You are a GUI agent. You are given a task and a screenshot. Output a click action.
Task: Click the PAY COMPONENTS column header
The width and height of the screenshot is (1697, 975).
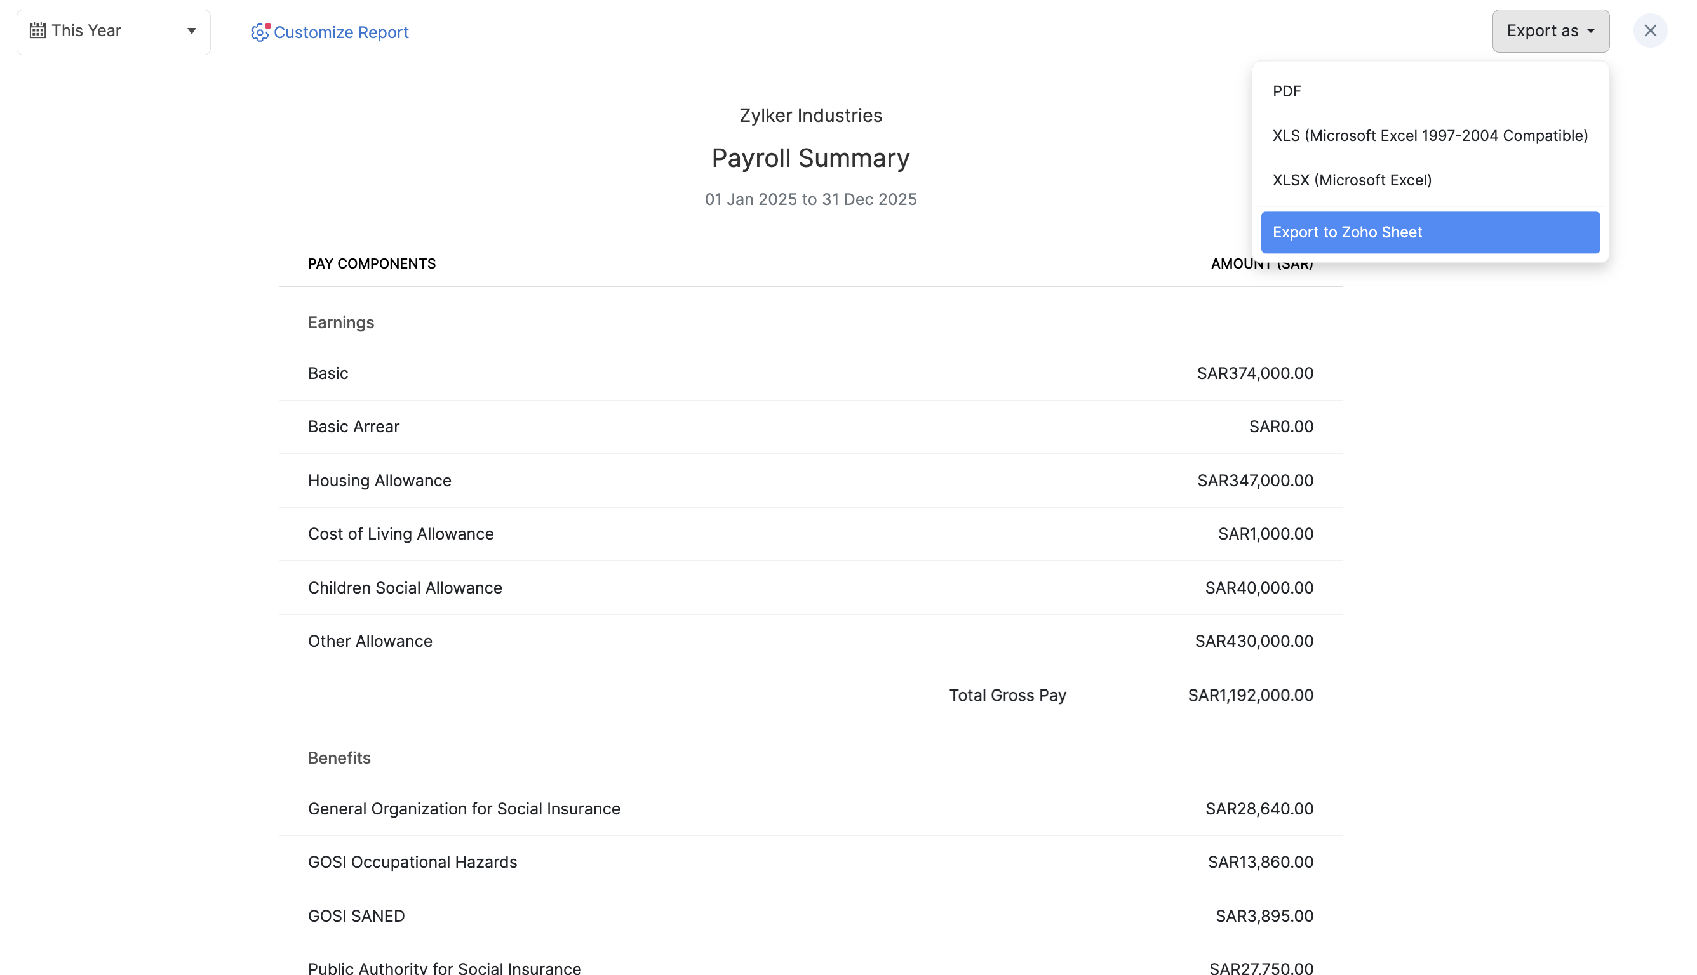point(371,264)
